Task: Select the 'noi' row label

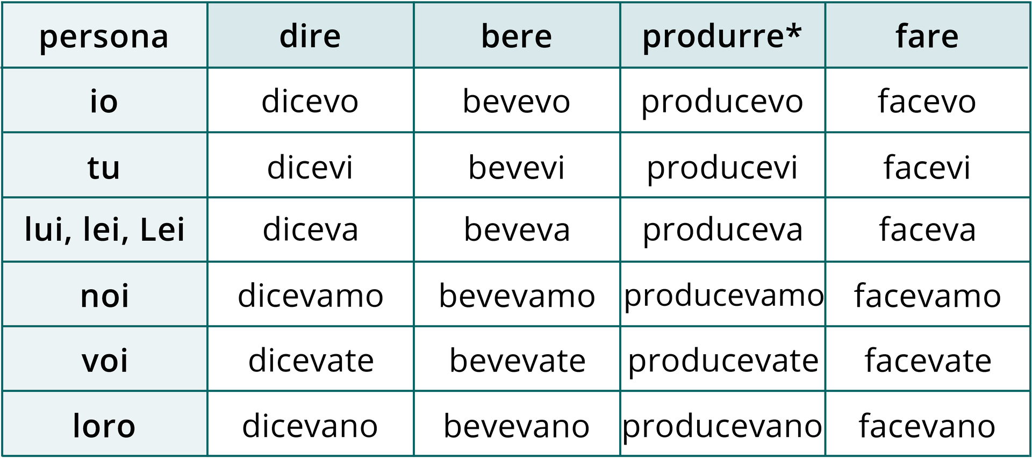Action: (x=104, y=296)
